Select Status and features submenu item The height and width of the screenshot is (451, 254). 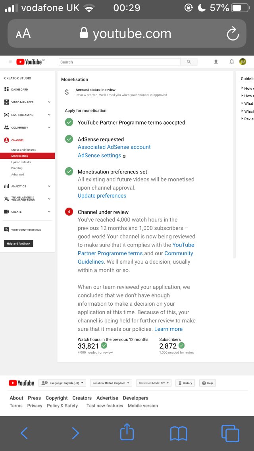pos(23,150)
